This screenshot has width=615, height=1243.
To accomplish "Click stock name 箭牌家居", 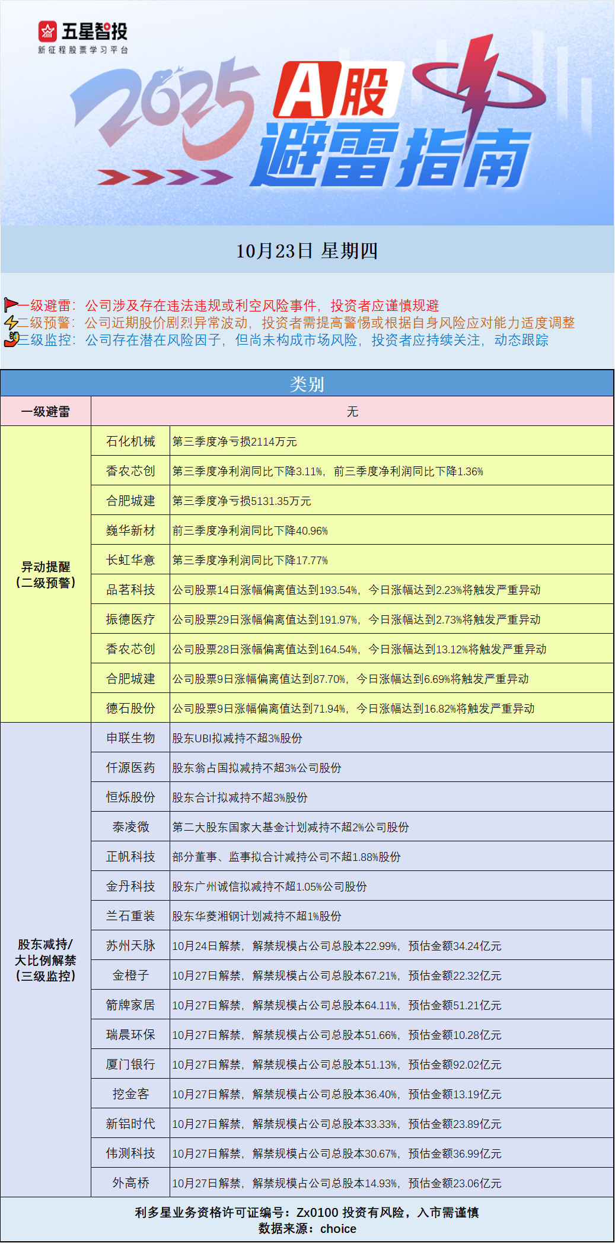I will pos(130,1004).
